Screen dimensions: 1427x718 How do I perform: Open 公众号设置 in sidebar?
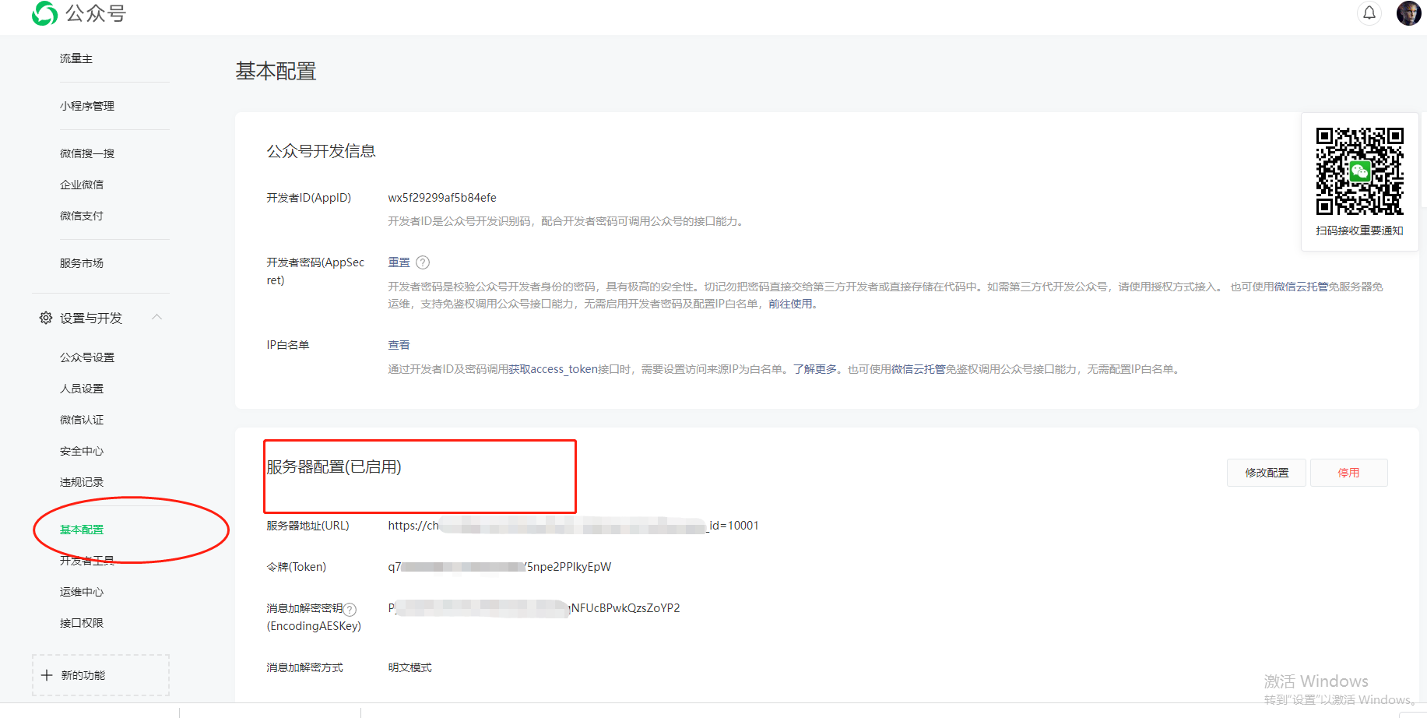87,357
